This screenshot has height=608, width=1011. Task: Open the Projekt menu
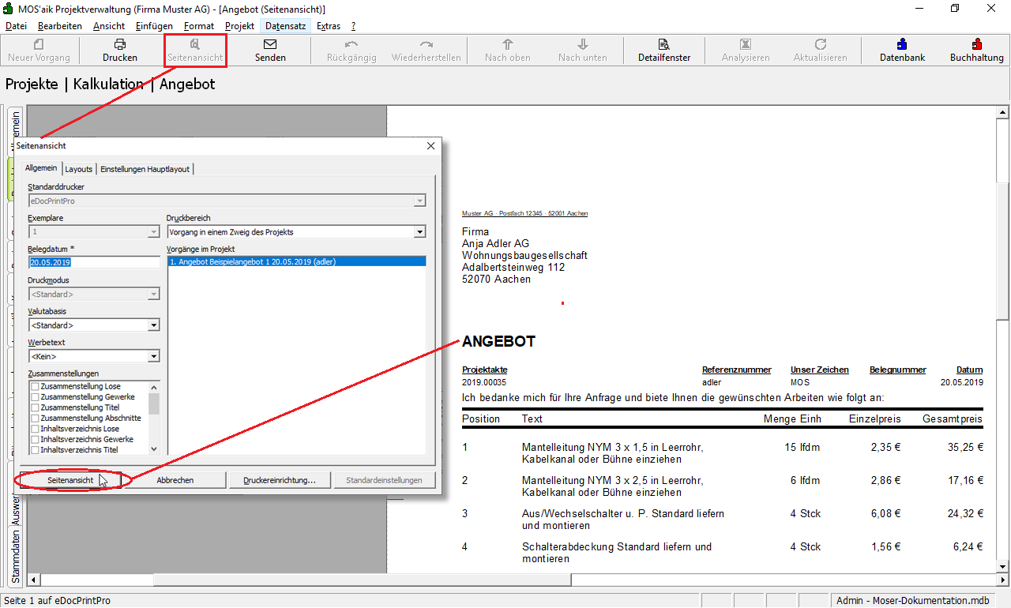(239, 26)
